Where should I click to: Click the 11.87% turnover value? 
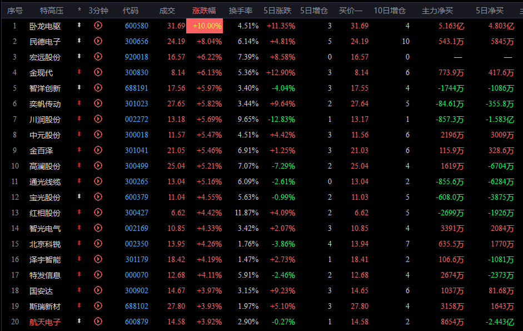pyautogui.click(x=246, y=213)
